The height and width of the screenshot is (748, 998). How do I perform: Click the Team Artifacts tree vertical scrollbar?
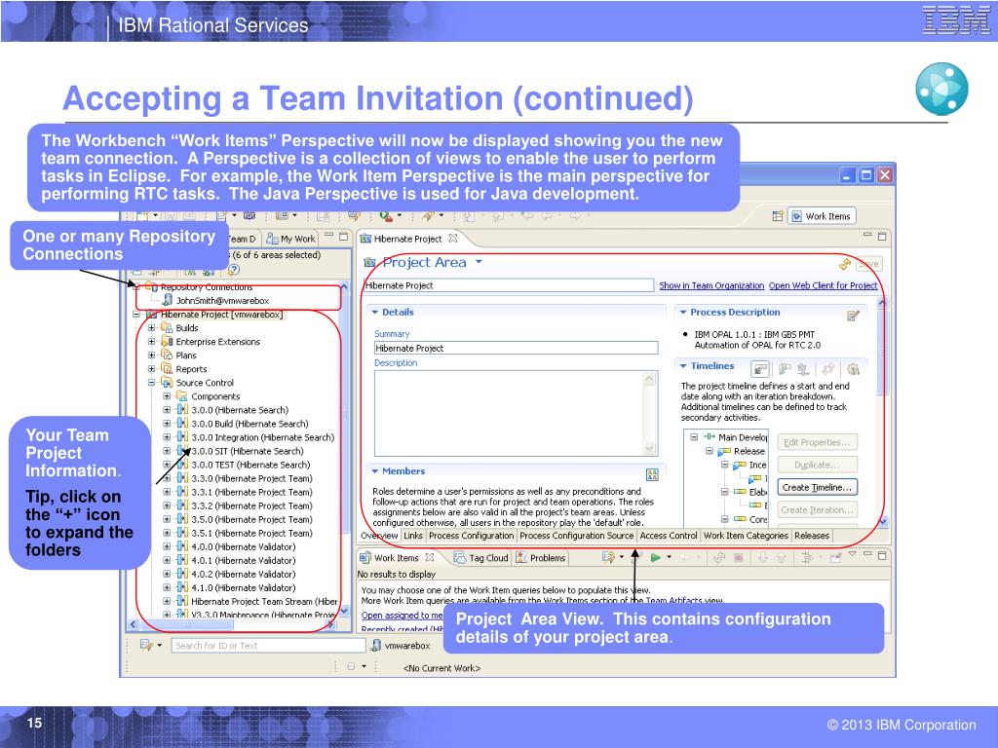point(344,448)
